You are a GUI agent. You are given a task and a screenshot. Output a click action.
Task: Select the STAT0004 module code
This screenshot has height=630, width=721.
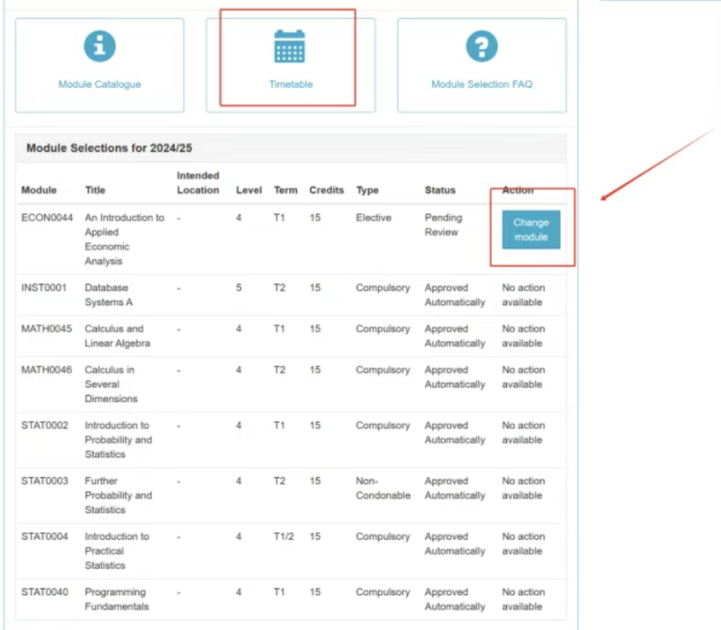tap(45, 537)
